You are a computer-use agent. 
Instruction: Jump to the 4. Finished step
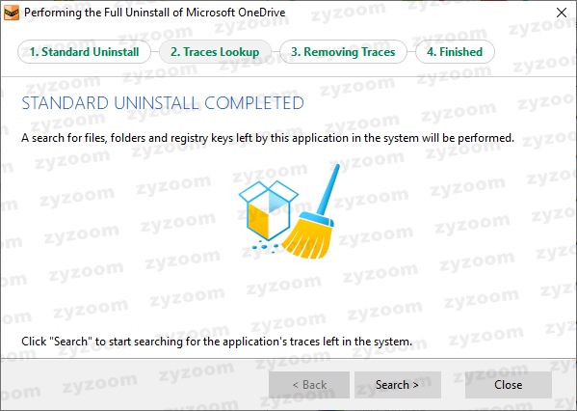[455, 52]
